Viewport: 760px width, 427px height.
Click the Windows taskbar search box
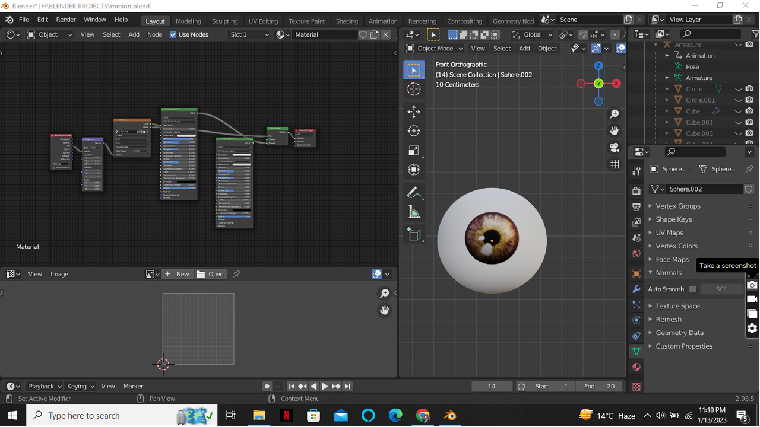pyautogui.click(x=122, y=415)
